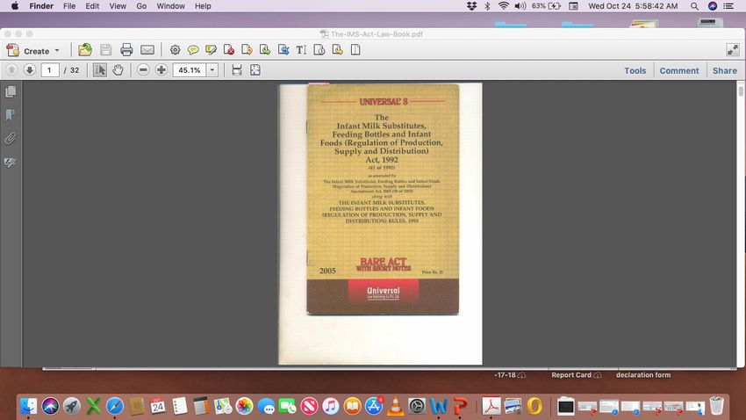Switch to Read Mode expand icon
This screenshot has height=420, width=746.
pos(733,49)
